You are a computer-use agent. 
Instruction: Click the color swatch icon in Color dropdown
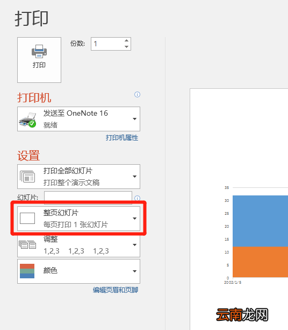[27, 271]
